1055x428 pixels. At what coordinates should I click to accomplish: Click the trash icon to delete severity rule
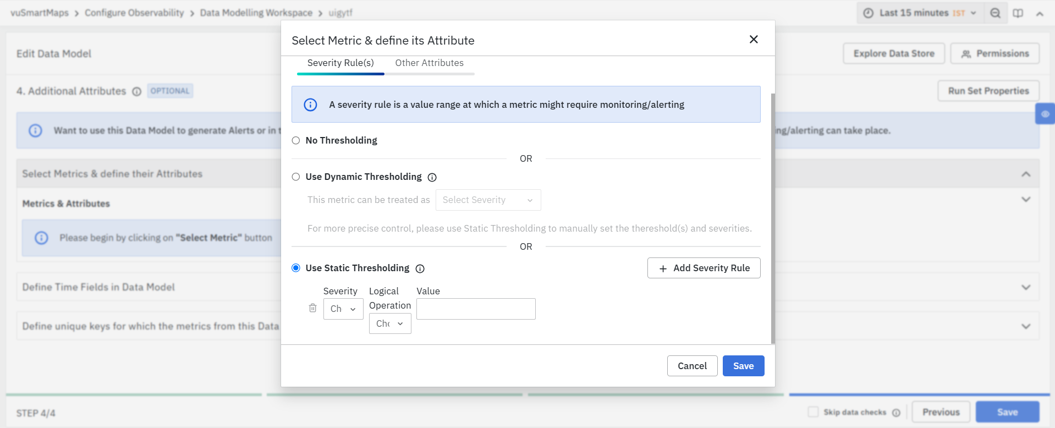312,308
